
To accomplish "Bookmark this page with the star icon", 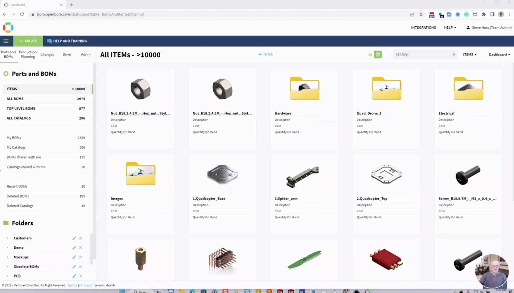I will pos(421,14).
